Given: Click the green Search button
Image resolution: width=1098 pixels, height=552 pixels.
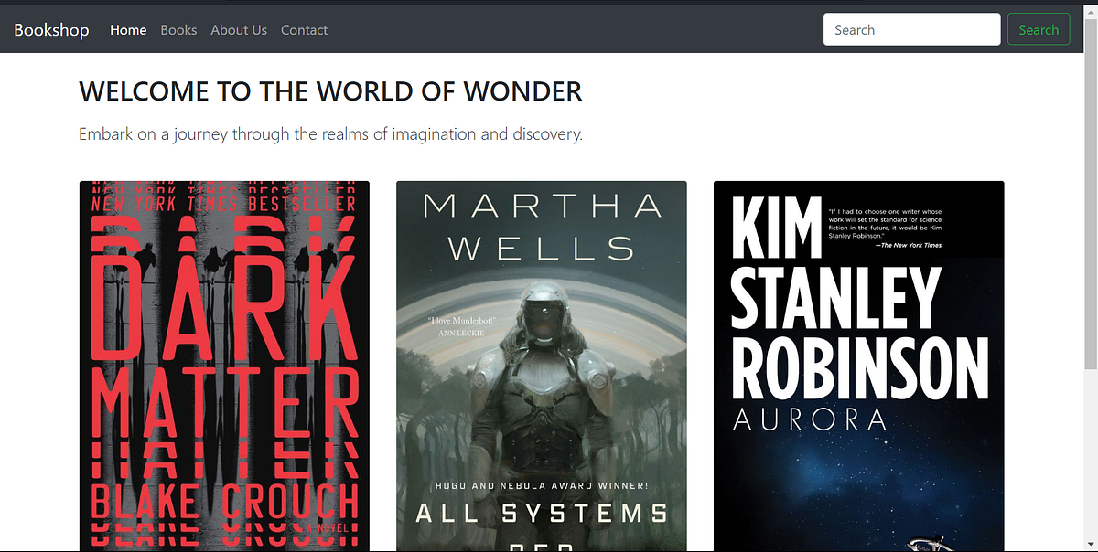Looking at the screenshot, I should [1039, 29].
